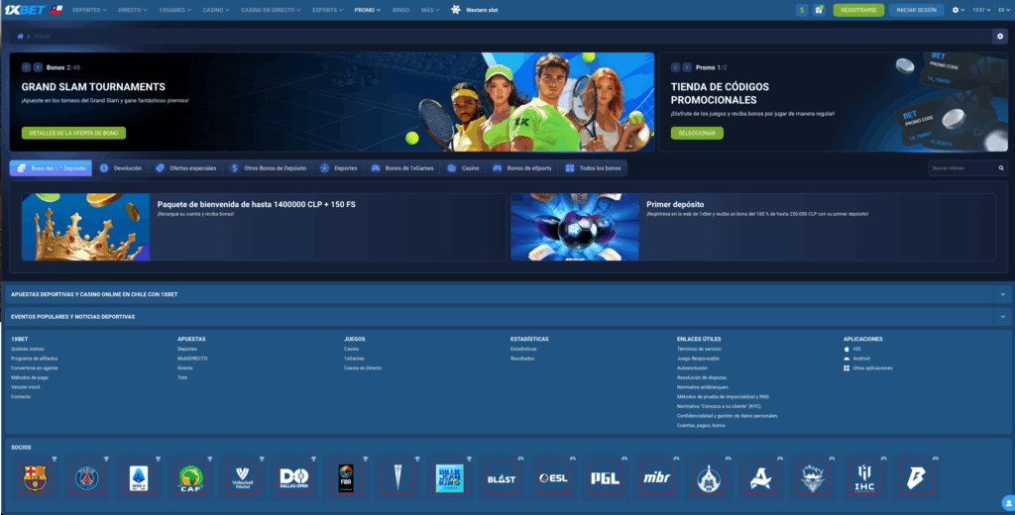Viewport: 1015px width, 515px height.
Task: Open the ES language dropdown
Action: coord(1003,10)
